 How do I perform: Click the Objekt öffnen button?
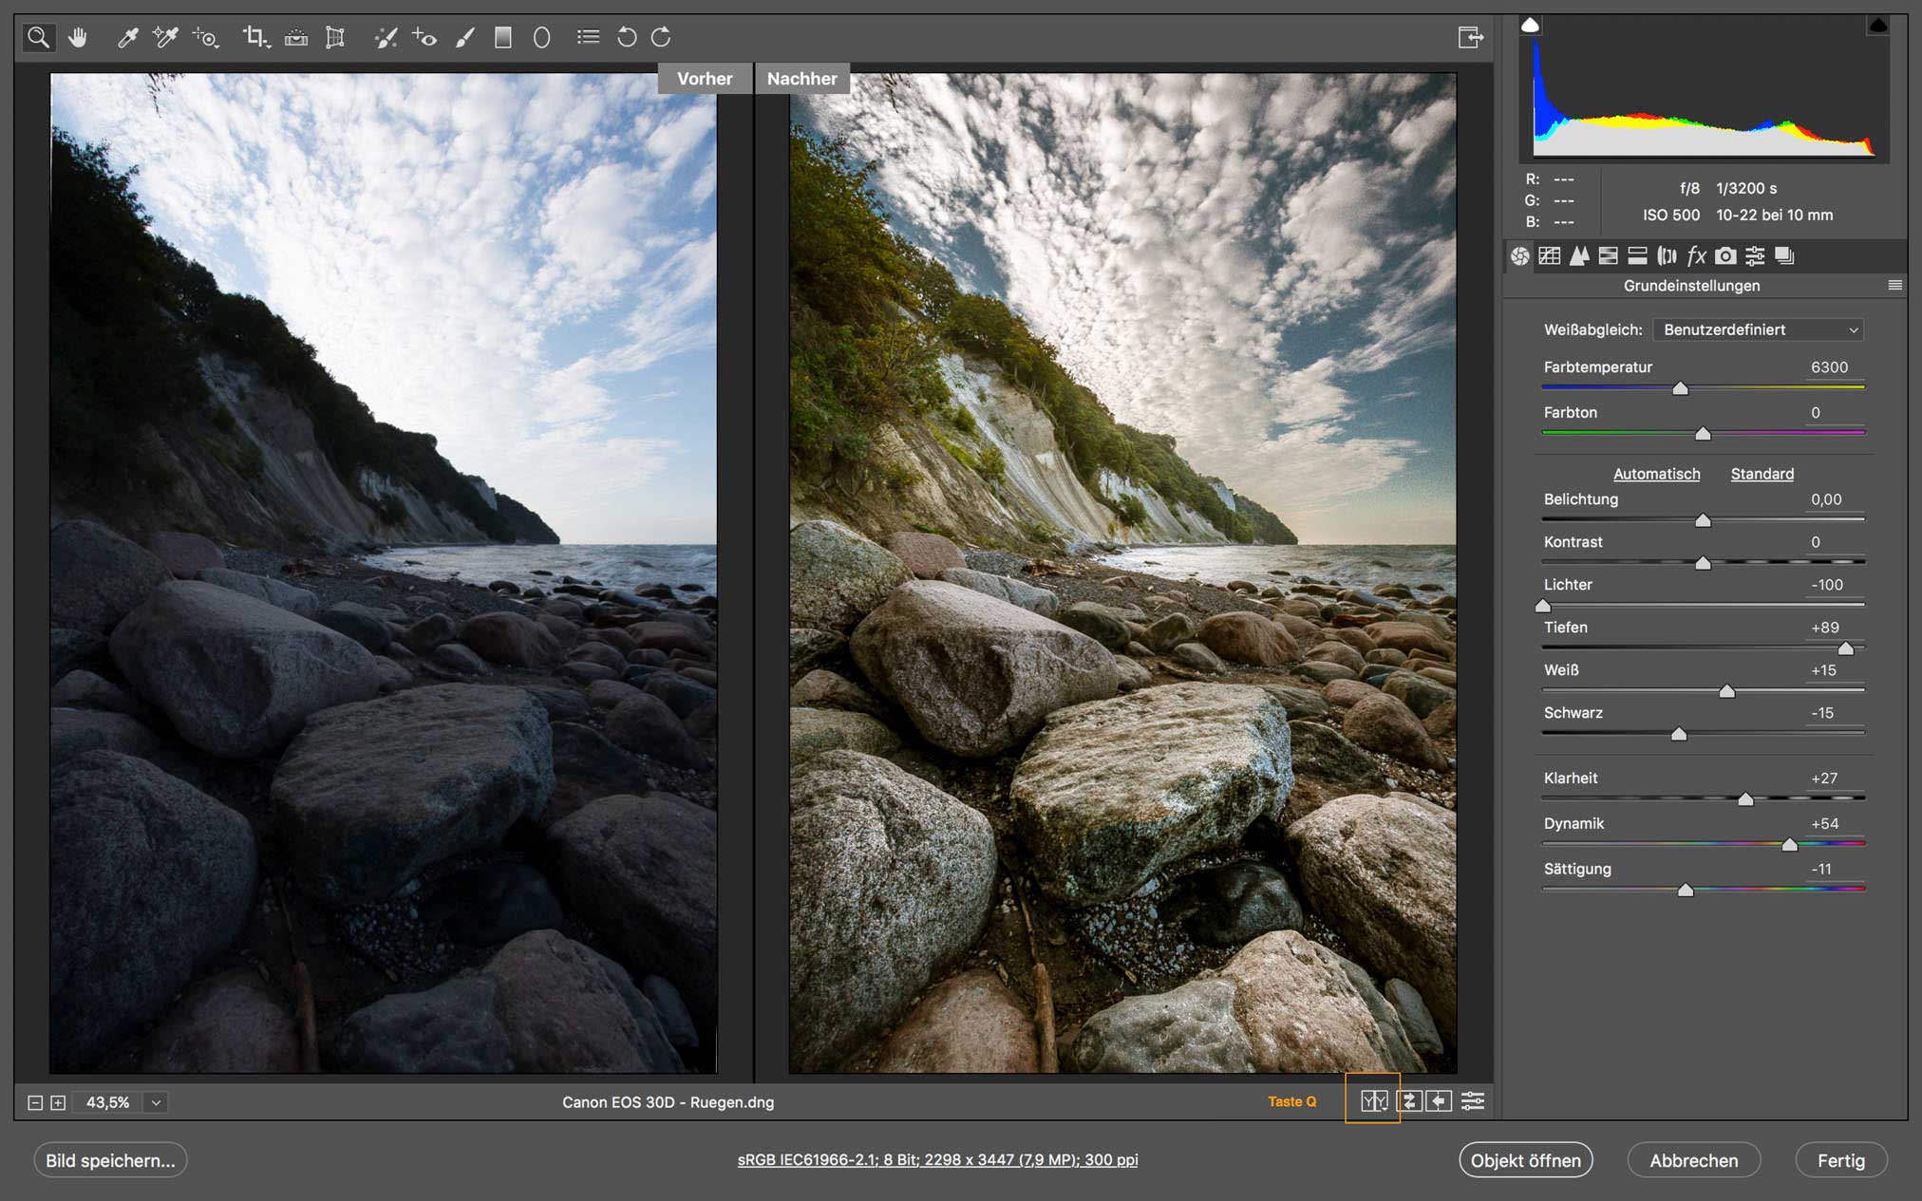1525,1160
